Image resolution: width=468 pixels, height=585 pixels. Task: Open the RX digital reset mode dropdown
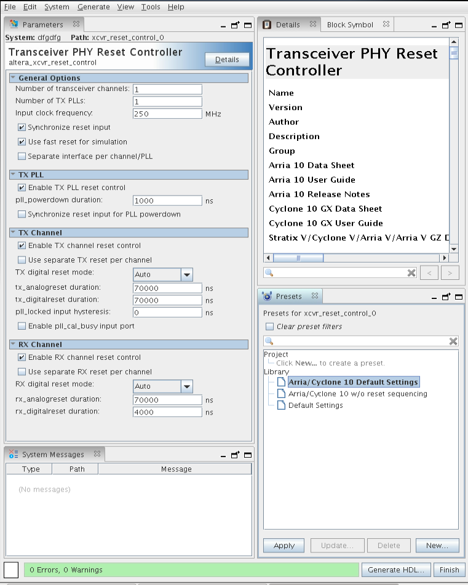click(x=187, y=386)
